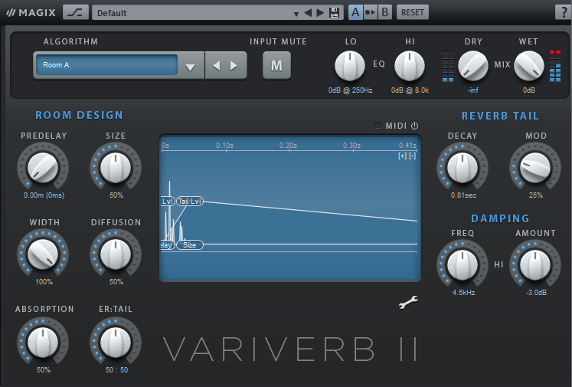
Task: Click the 0dB @ 8.0k HI value
Action: [410, 90]
